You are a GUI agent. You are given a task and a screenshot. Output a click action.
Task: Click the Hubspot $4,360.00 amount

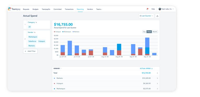147,83
